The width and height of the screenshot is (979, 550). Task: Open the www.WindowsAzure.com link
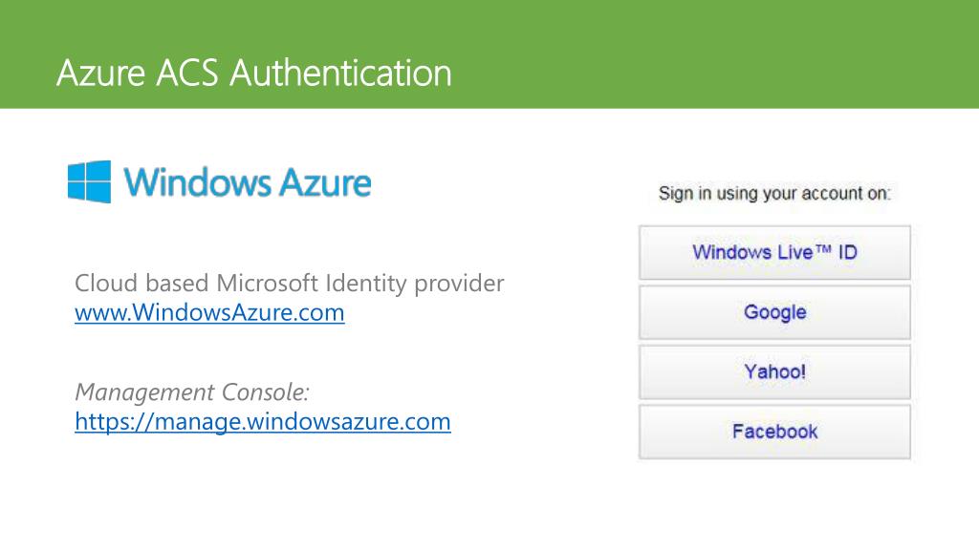[209, 312]
